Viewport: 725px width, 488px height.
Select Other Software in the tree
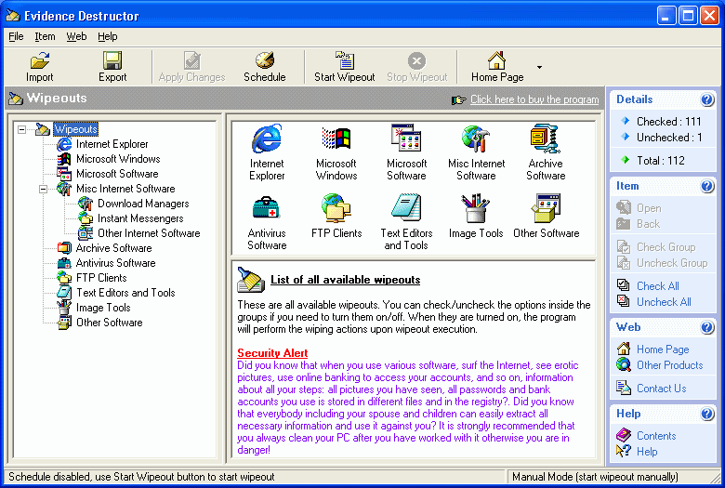(x=109, y=323)
